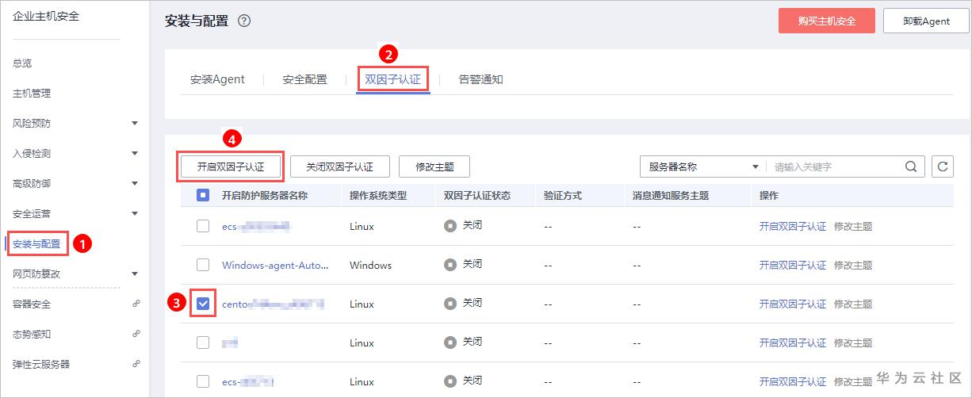Click the 关闭 status icon in first row
This screenshot has height=398, width=972.
click(x=450, y=226)
